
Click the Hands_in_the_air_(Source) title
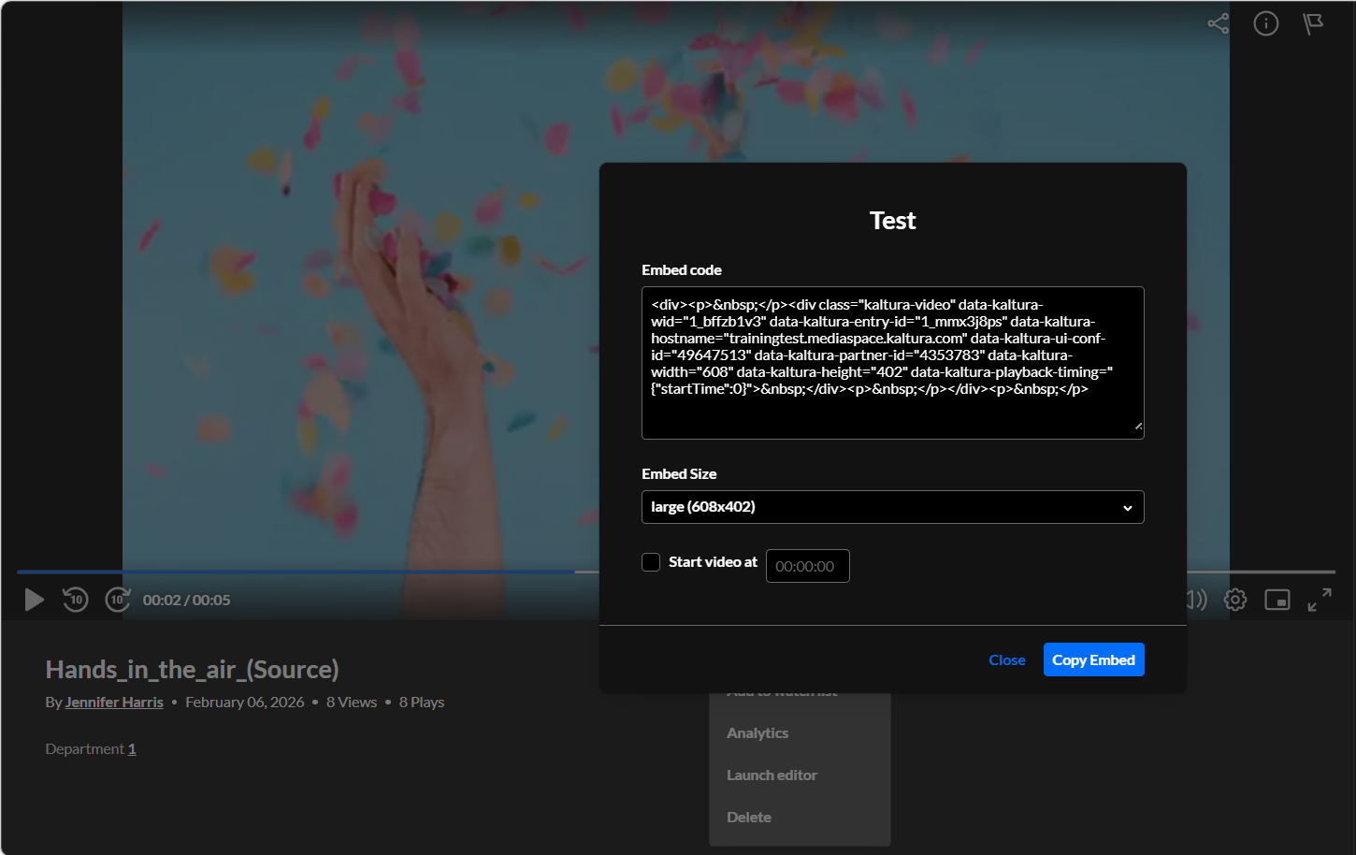click(x=193, y=670)
